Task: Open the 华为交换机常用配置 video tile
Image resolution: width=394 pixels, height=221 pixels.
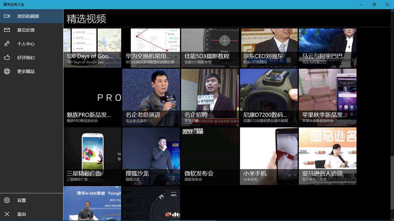Action: (151, 48)
